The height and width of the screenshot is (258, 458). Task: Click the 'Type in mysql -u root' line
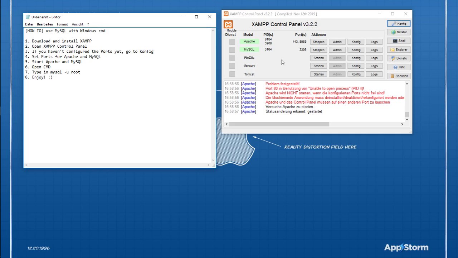pos(53,72)
